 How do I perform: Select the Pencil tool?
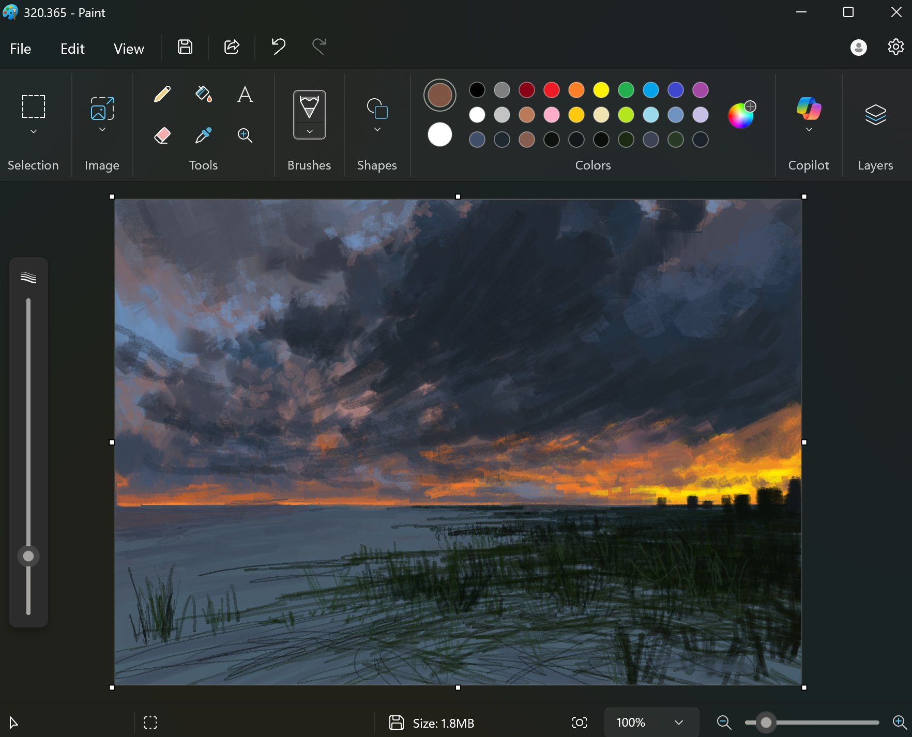click(x=162, y=95)
